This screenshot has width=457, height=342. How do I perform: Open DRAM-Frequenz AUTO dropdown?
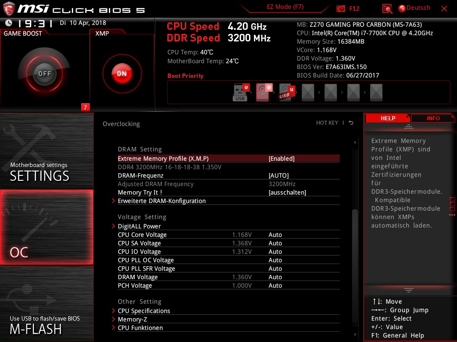(278, 175)
